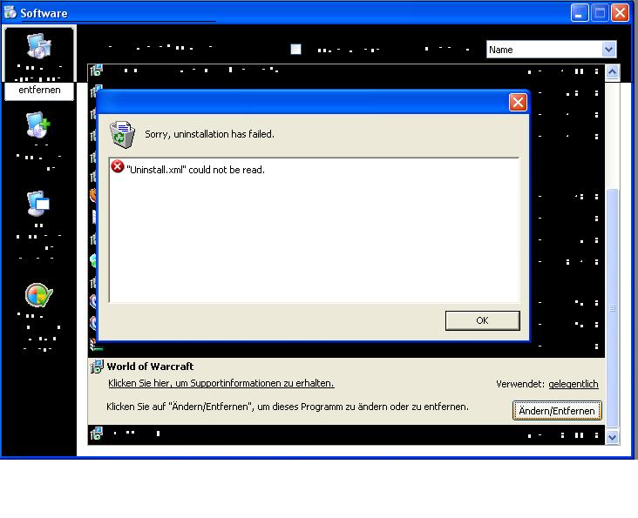Open program access and defaults icon
The height and width of the screenshot is (518, 638).
(39, 296)
